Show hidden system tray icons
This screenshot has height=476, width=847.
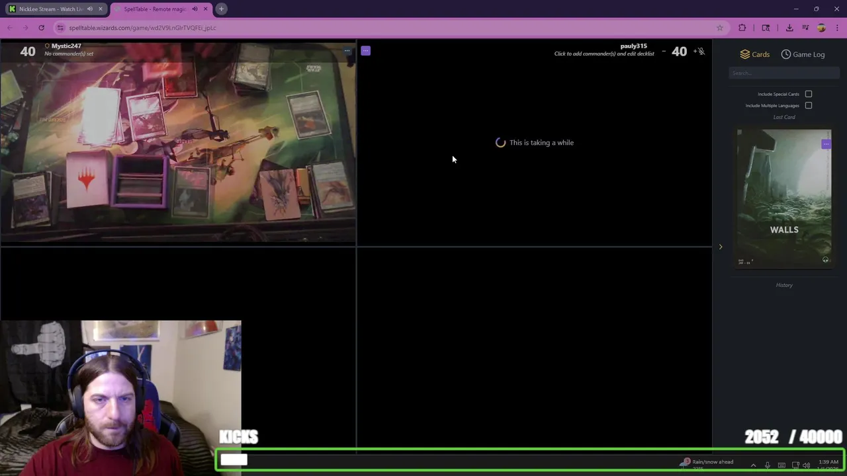[x=753, y=465]
